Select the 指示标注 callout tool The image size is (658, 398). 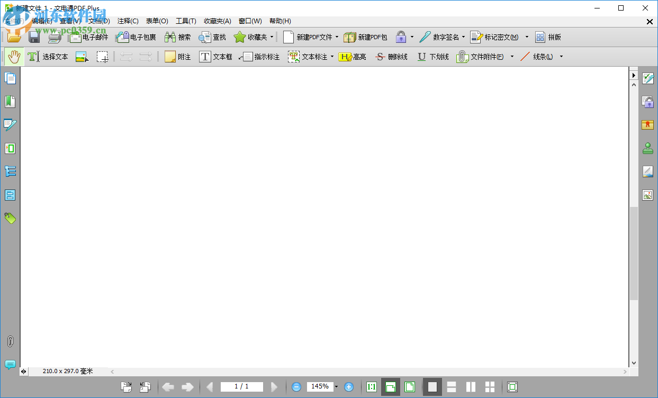click(x=259, y=57)
